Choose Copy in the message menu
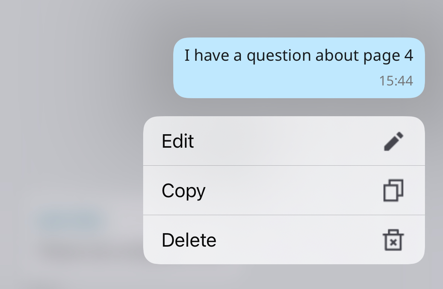Viewport: 443px width, 289px height. tap(284, 190)
